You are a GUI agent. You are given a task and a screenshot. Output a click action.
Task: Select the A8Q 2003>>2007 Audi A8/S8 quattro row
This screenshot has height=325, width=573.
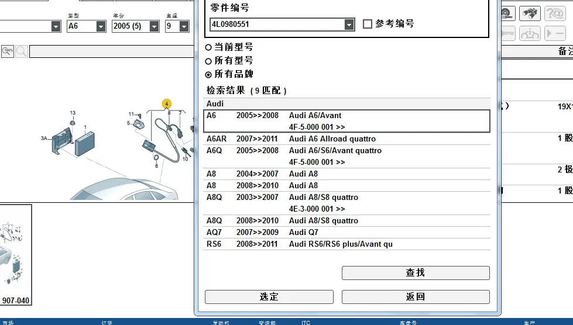347,203
